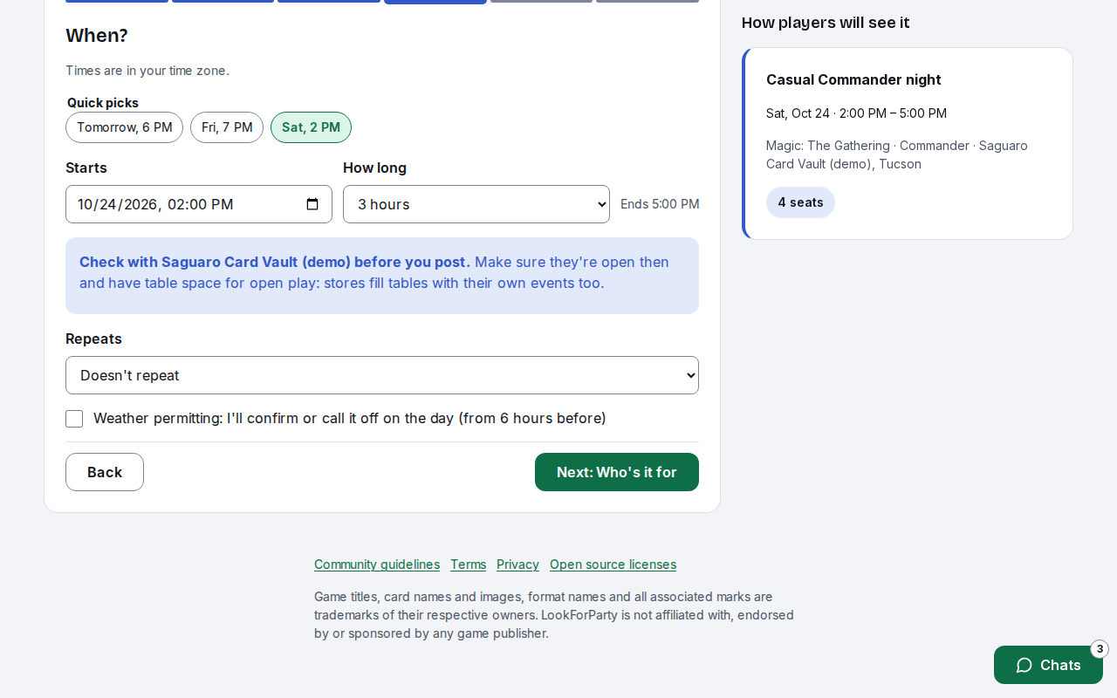Click the "How long" field label
The image size is (1117, 698).
click(x=374, y=168)
